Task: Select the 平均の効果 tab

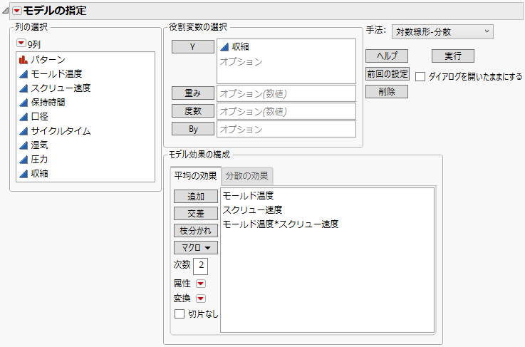Action: [194, 176]
